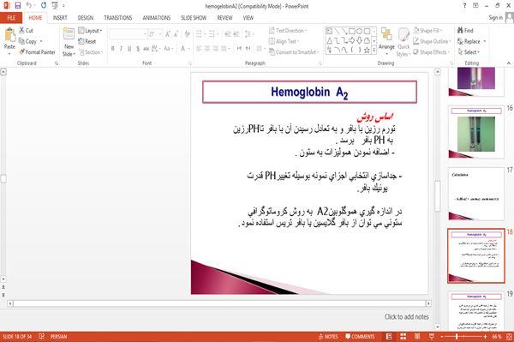514x342 pixels.
Task: Toggle the Comments pane in status bar
Action: (360, 336)
